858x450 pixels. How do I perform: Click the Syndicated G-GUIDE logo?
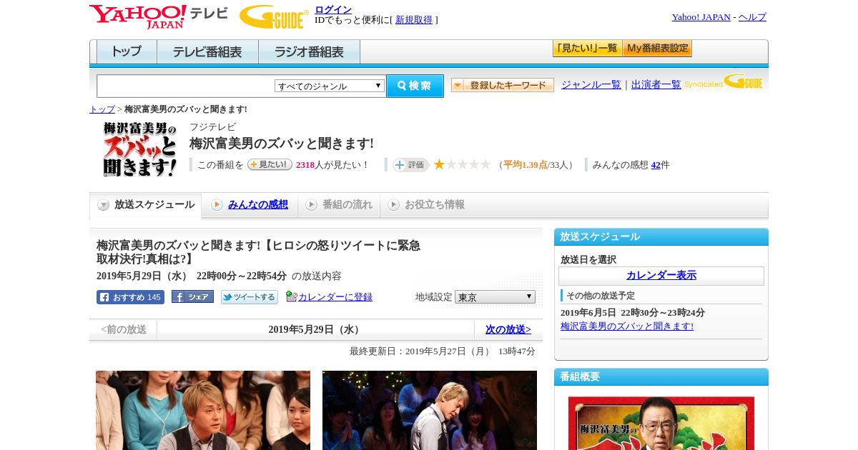[x=724, y=82]
